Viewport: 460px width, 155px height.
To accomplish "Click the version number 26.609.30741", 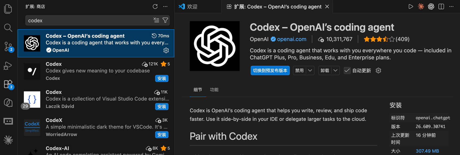I will [x=430, y=126].
